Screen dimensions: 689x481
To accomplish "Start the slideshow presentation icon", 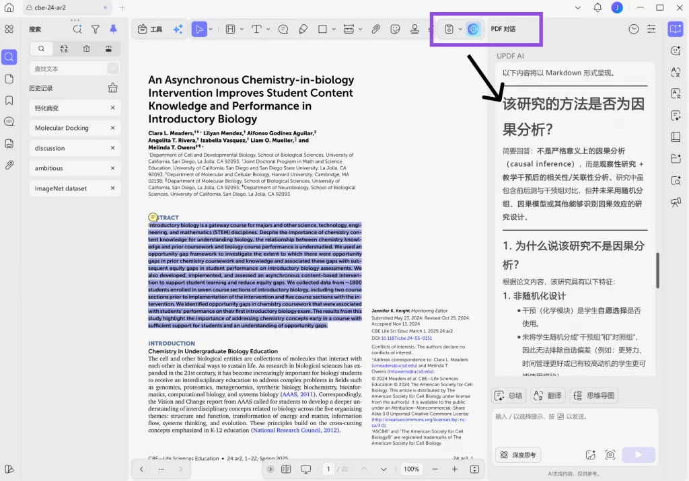I will (306, 469).
